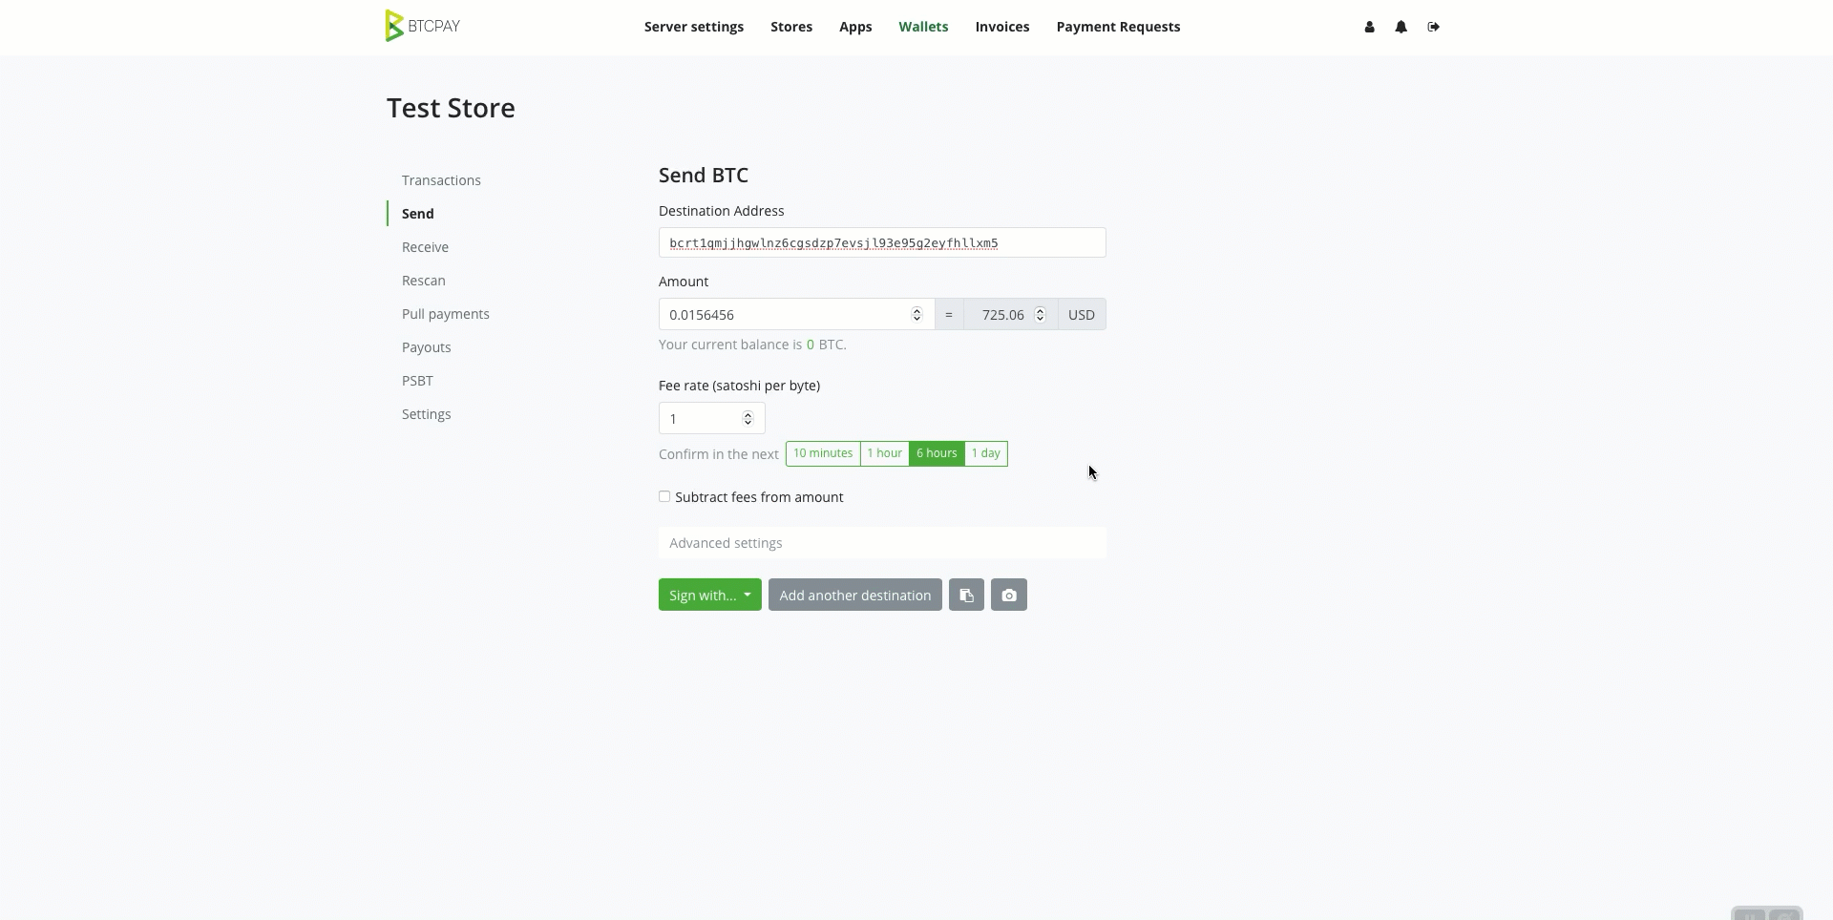1833x920 pixels.
Task: Click the BTCPay logo
Action: pos(423,26)
